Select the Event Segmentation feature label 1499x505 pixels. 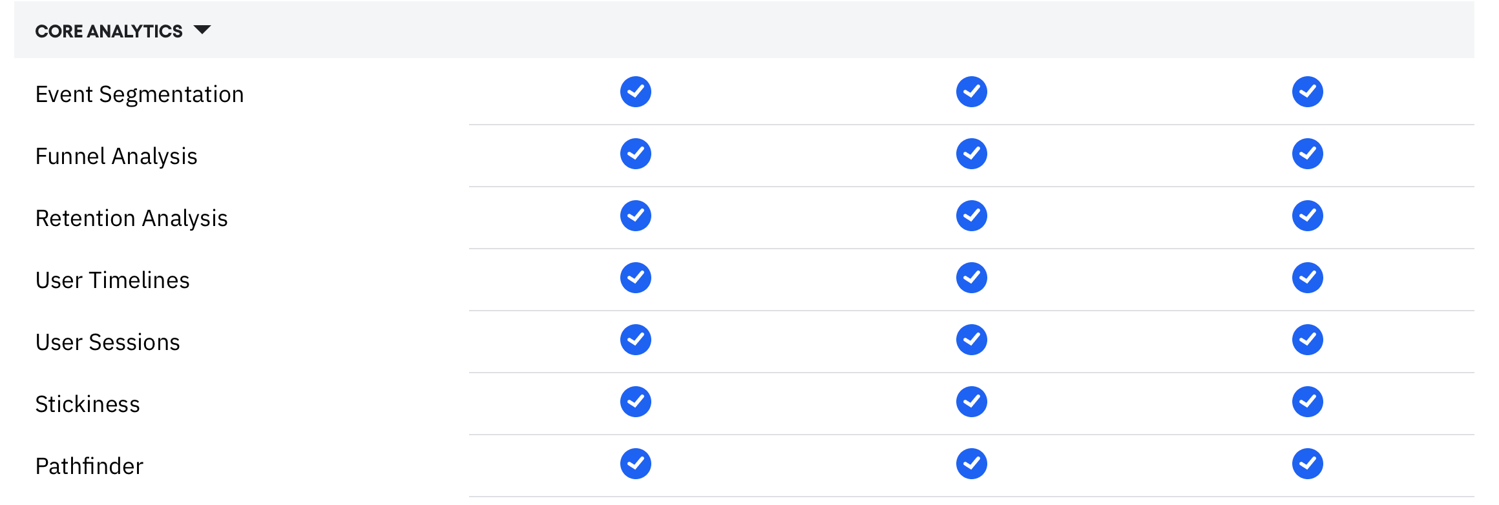(140, 94)
